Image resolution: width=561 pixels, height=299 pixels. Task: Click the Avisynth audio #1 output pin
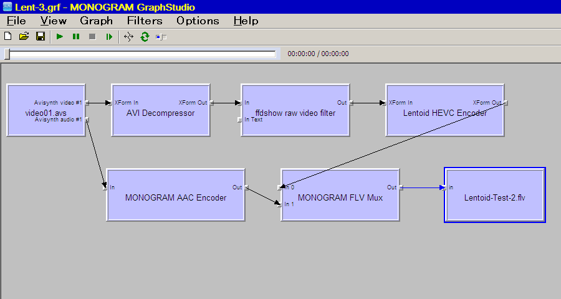87,120
